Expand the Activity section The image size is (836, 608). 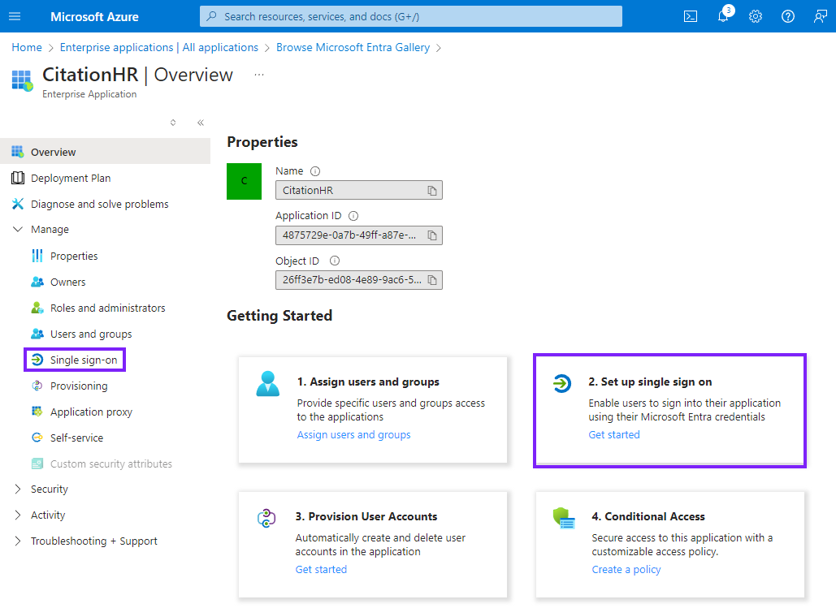tap(50, 515)
